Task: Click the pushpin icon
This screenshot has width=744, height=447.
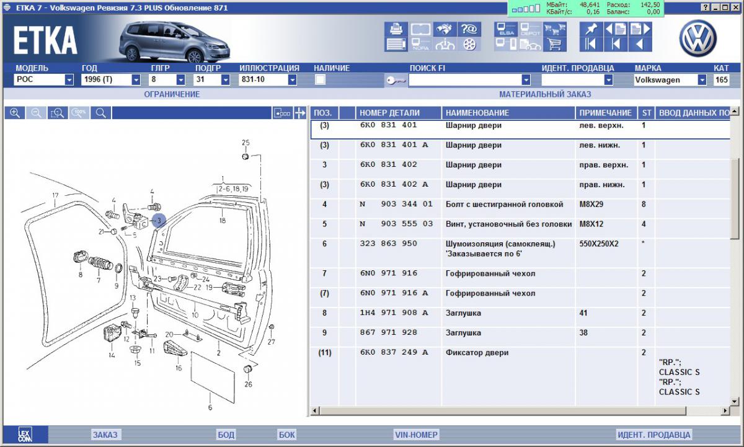Action: 591,29
